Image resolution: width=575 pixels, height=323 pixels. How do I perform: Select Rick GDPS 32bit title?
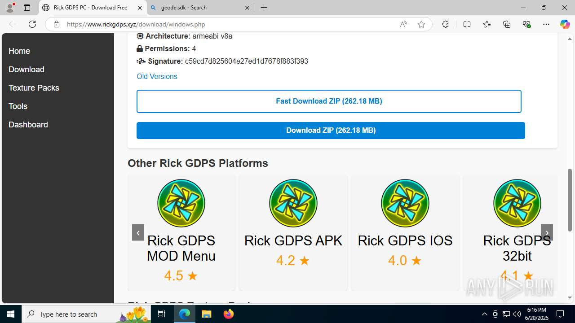click(x=517, y=248)
